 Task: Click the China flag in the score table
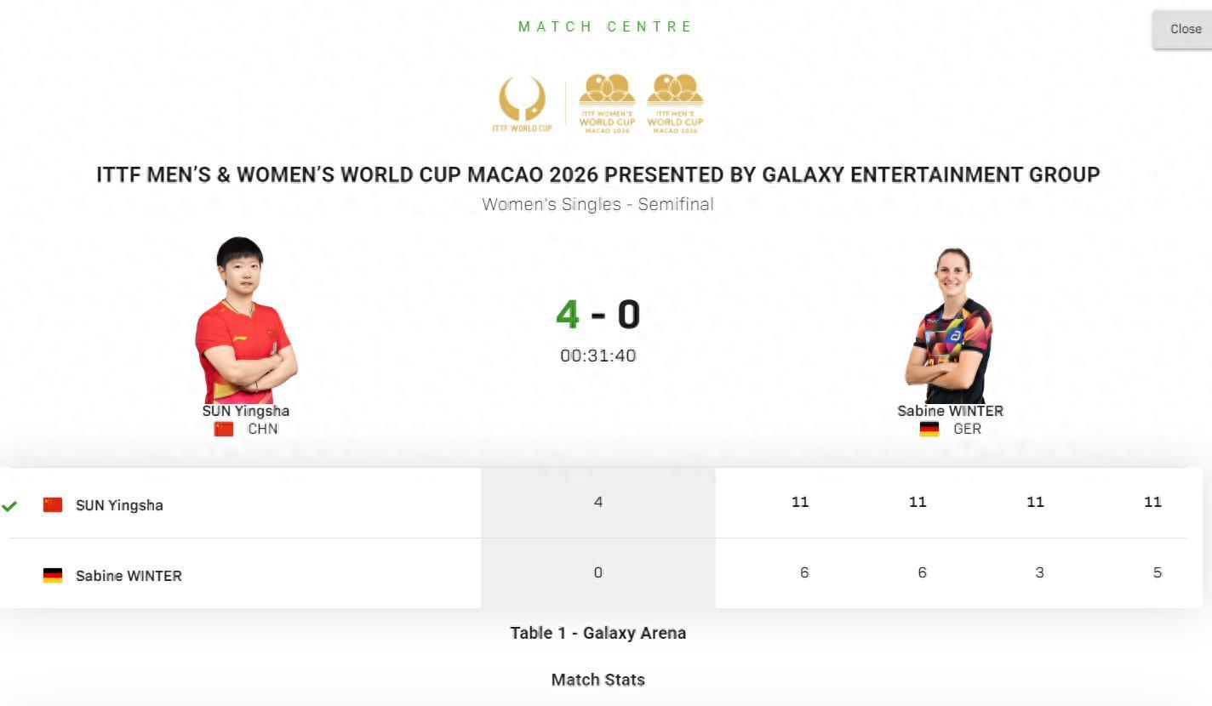point(53,505)
